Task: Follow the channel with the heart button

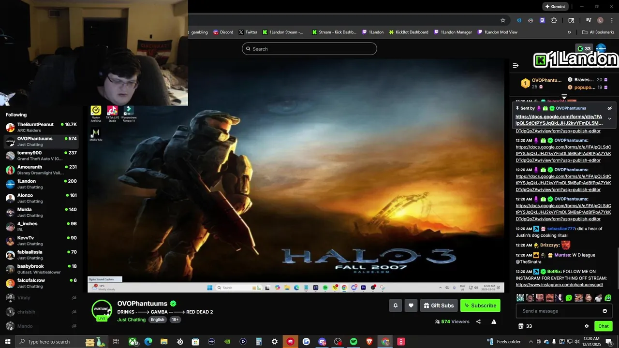Action: (x=411, y=305)
